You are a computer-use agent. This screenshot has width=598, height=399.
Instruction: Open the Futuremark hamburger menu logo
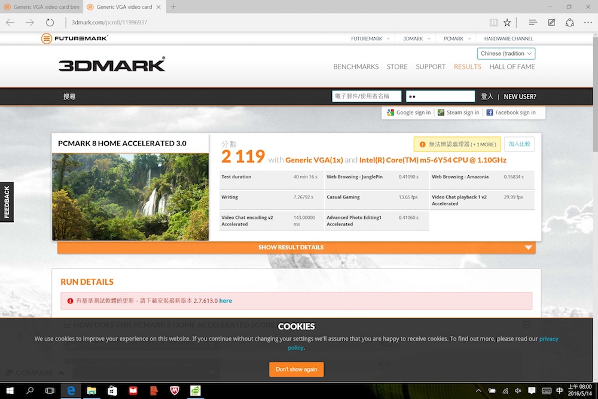[45, 38]
